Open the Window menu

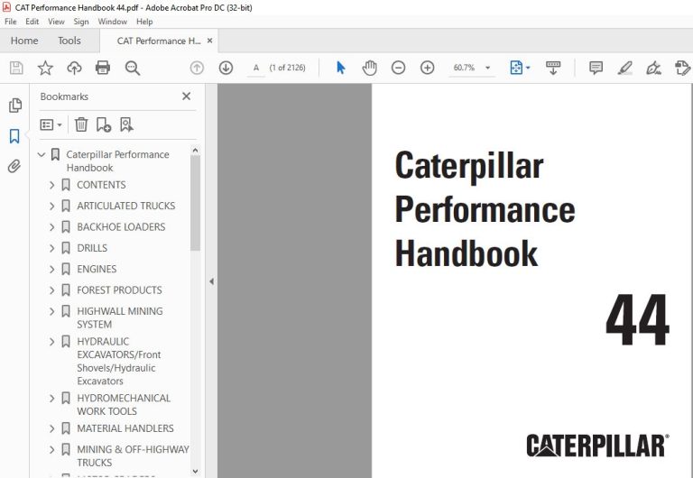tap(112, 22)
